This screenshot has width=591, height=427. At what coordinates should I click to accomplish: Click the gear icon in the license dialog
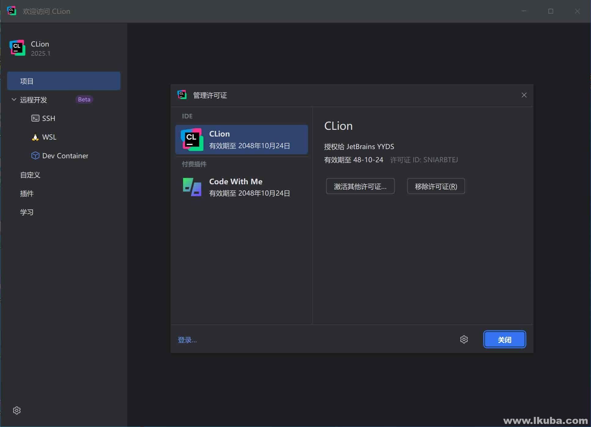[464, 339]
